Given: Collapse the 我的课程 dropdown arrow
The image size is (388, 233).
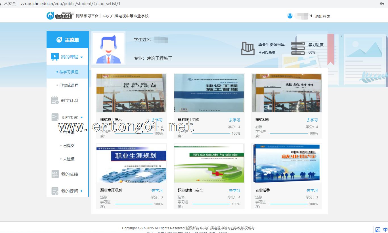Looking at the screenshot, I should coord(82,57).
